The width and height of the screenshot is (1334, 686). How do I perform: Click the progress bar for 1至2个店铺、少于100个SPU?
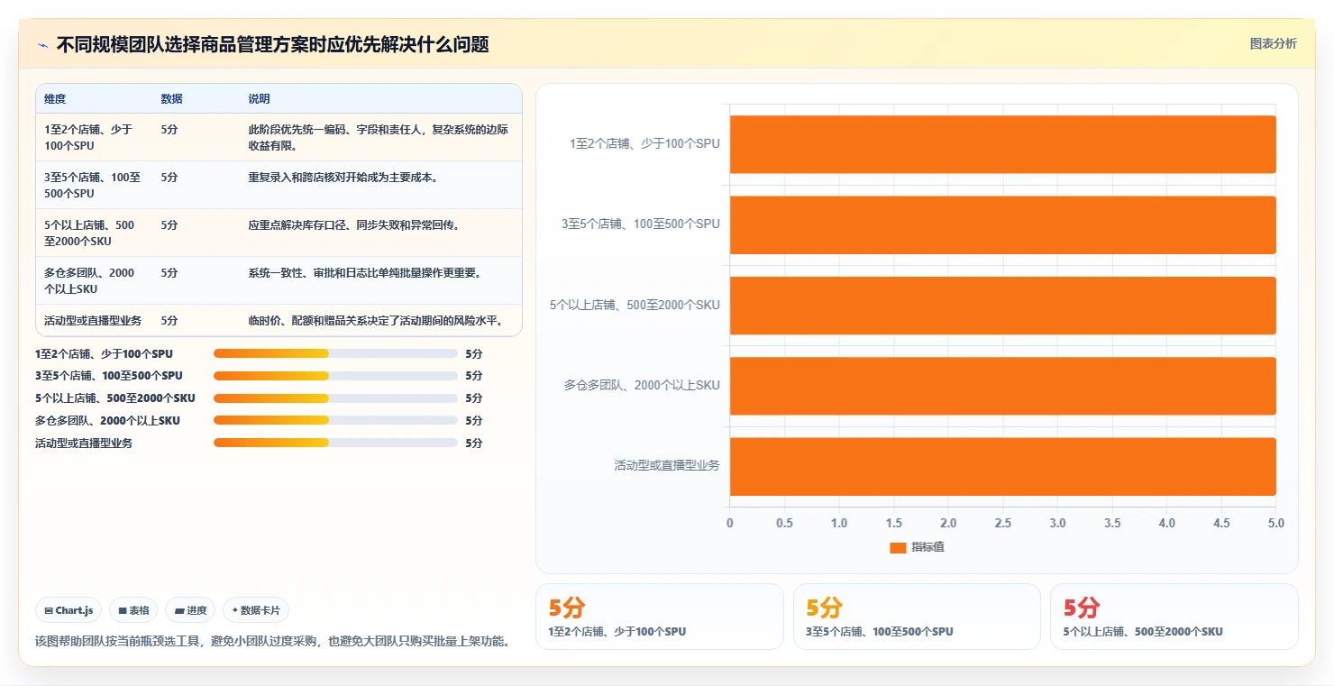point(335,353)
